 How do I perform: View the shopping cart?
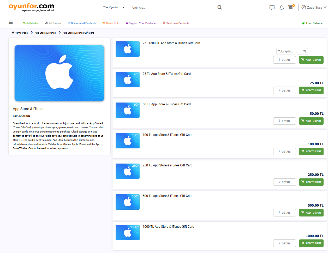[290, 7]
